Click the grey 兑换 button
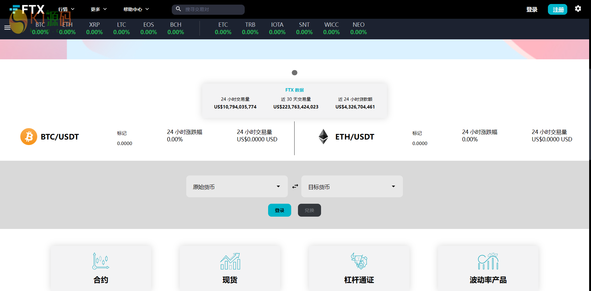 (309, 210)
